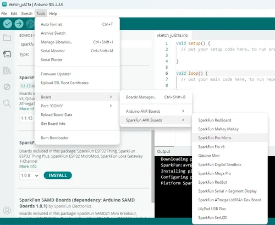Click SparkFun SAMD Boards package title
The width and height of the screenshot is (275, 225).
77,203
